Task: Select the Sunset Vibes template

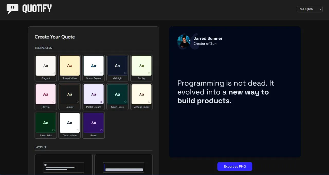Action: [x=70, y=68]
